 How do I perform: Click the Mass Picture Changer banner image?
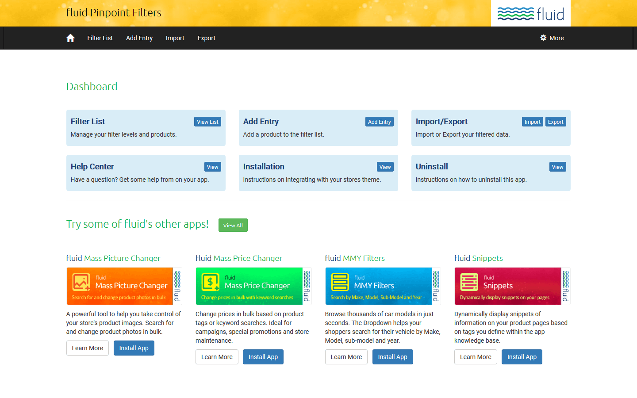point(124,286)
